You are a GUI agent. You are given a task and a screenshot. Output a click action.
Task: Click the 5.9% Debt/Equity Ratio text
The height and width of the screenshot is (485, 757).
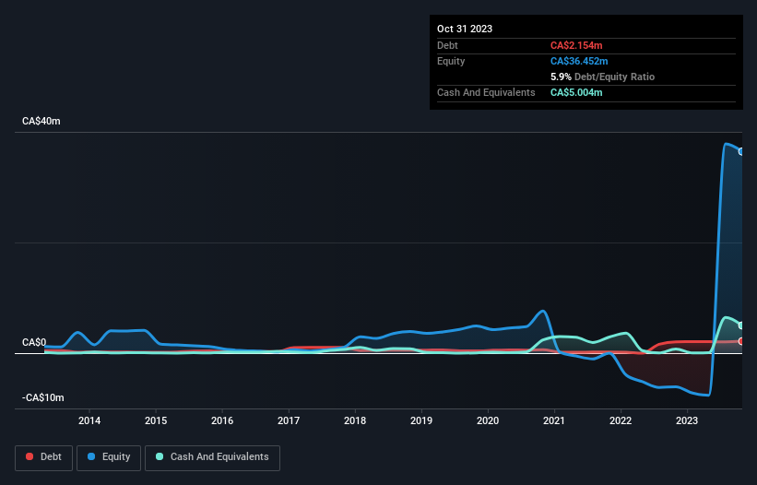coord(602,77)
